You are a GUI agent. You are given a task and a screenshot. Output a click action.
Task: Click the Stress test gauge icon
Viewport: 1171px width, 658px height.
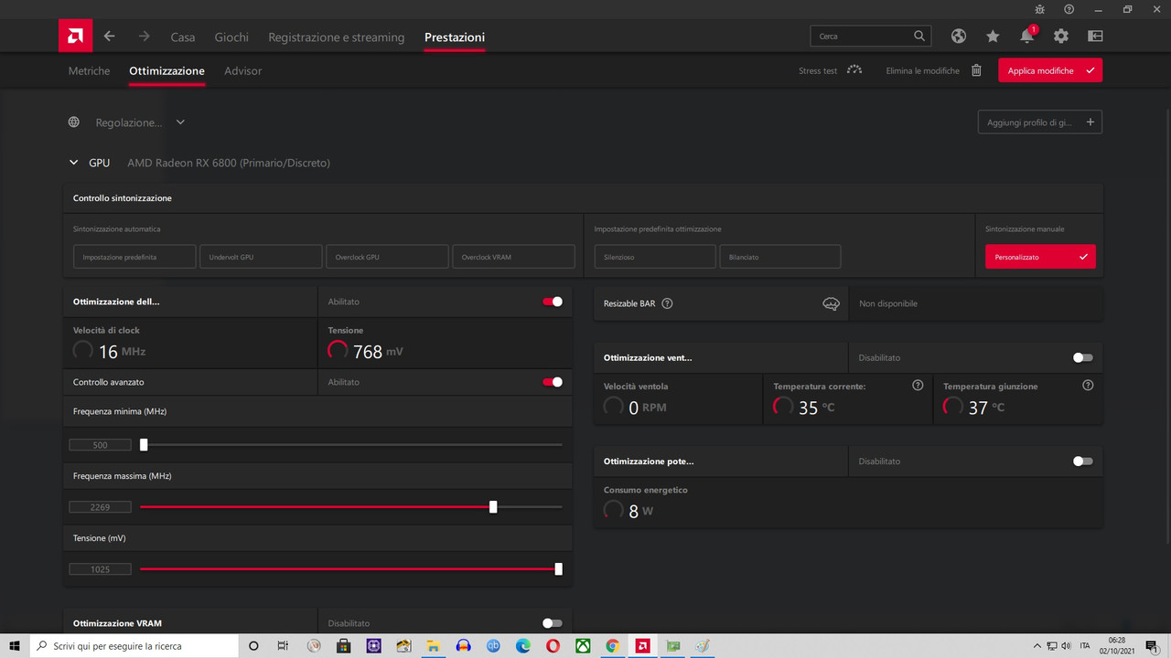coord(854,69)
